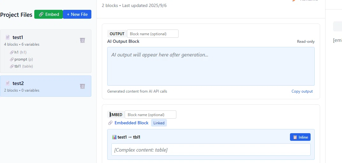This screenshot has height=163, width=342.
Task: Select the tbl1 (table) variable item
Action: coord(21,66)
